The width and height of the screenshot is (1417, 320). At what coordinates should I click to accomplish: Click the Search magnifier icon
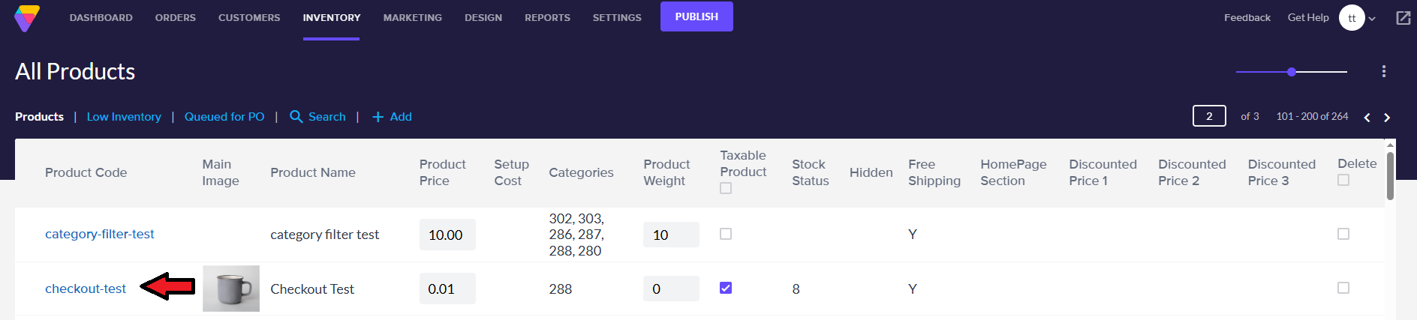click(x=296, y=117)
